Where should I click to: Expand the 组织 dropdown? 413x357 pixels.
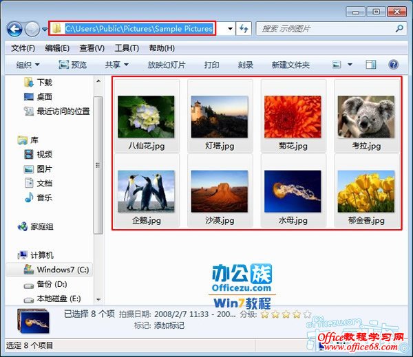pyautogui.click(x=28, y=65)
